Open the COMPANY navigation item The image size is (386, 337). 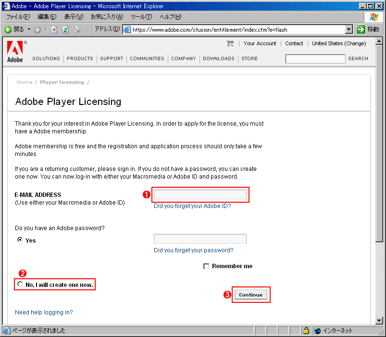click(184, 59)
